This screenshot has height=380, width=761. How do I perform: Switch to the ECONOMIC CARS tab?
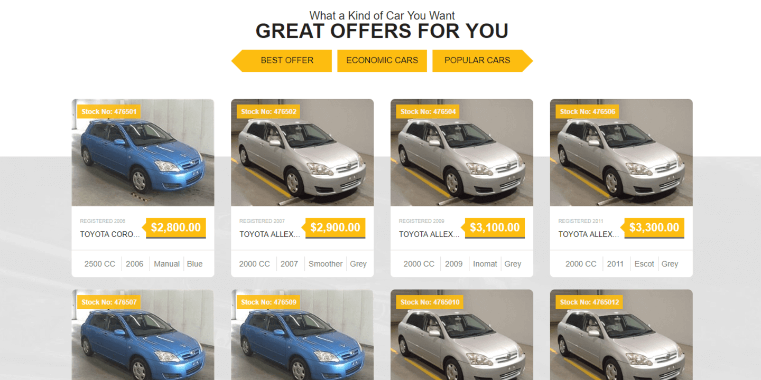(382, 61)
